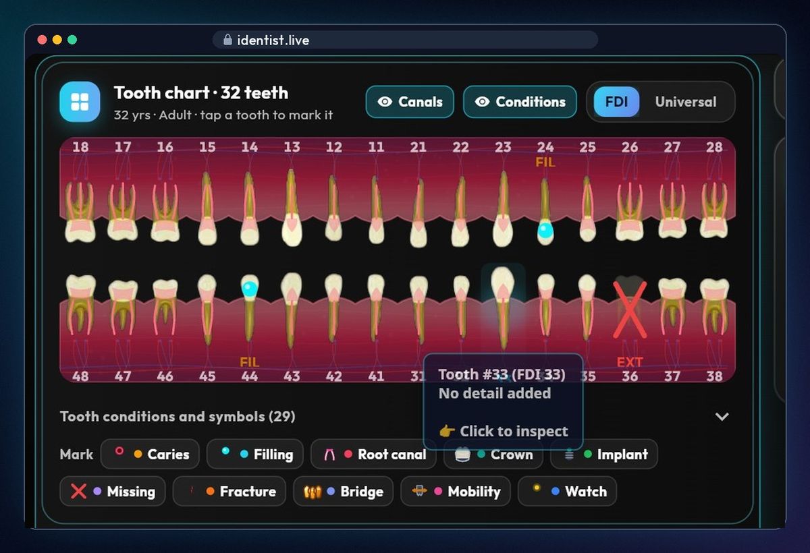Inspect highlighted lower tooth 33
This screenshot has height=553, width=810.
[503, 307]
